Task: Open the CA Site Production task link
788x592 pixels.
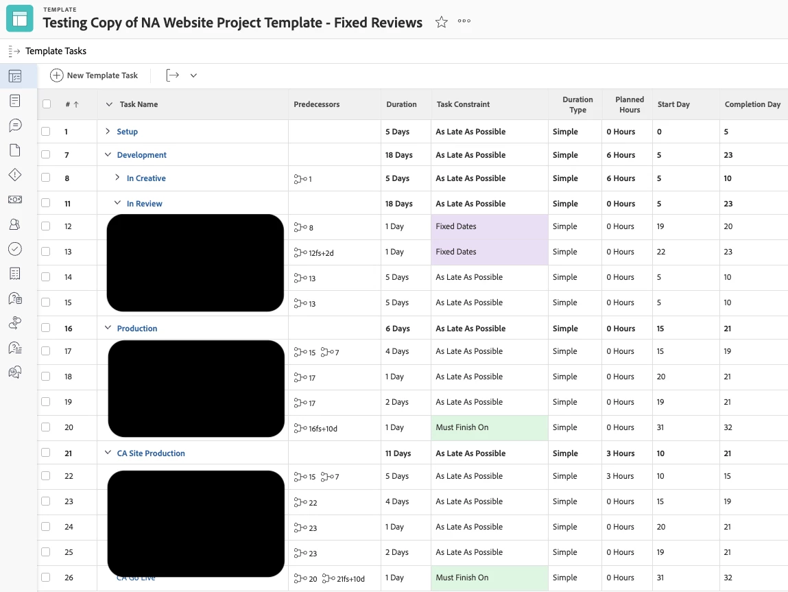Action: (x=151, y=453)
